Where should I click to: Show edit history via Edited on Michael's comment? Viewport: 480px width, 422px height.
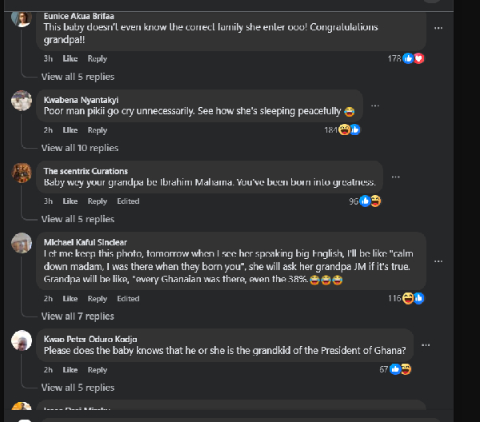pyautogui.click(x=128, y=299)
